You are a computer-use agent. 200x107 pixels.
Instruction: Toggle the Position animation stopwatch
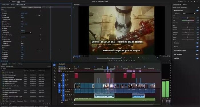[x=2, y=13]
